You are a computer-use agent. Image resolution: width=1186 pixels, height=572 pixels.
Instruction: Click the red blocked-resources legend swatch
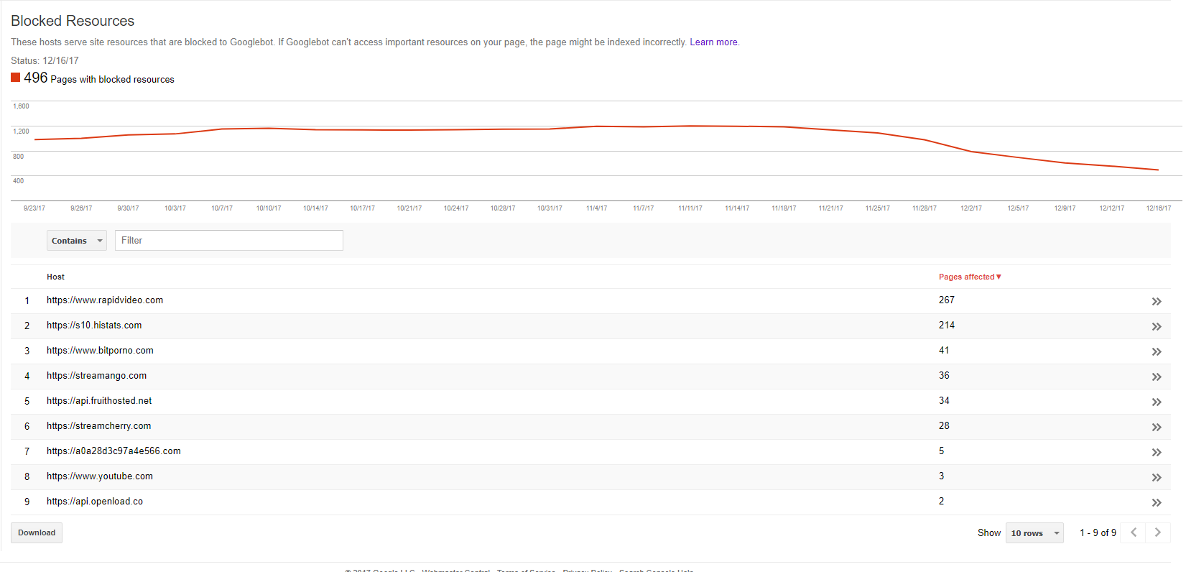point(15,78)
